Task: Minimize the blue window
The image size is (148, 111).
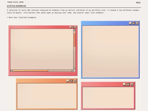Action: (130, 23)
